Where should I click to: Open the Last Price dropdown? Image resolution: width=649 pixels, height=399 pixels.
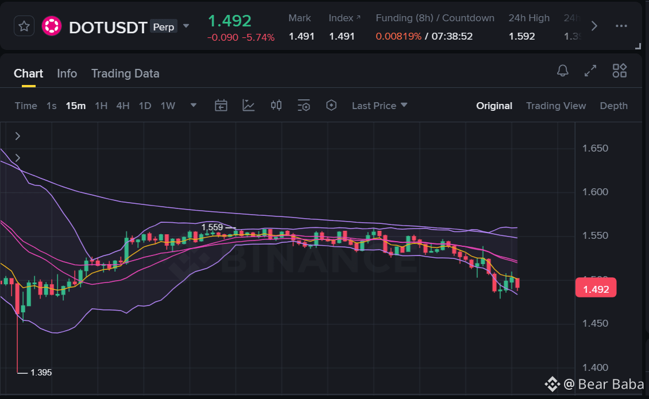[x=380, y=106]
